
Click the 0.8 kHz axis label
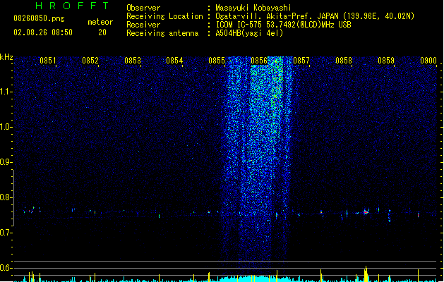[x=6, y=197]
